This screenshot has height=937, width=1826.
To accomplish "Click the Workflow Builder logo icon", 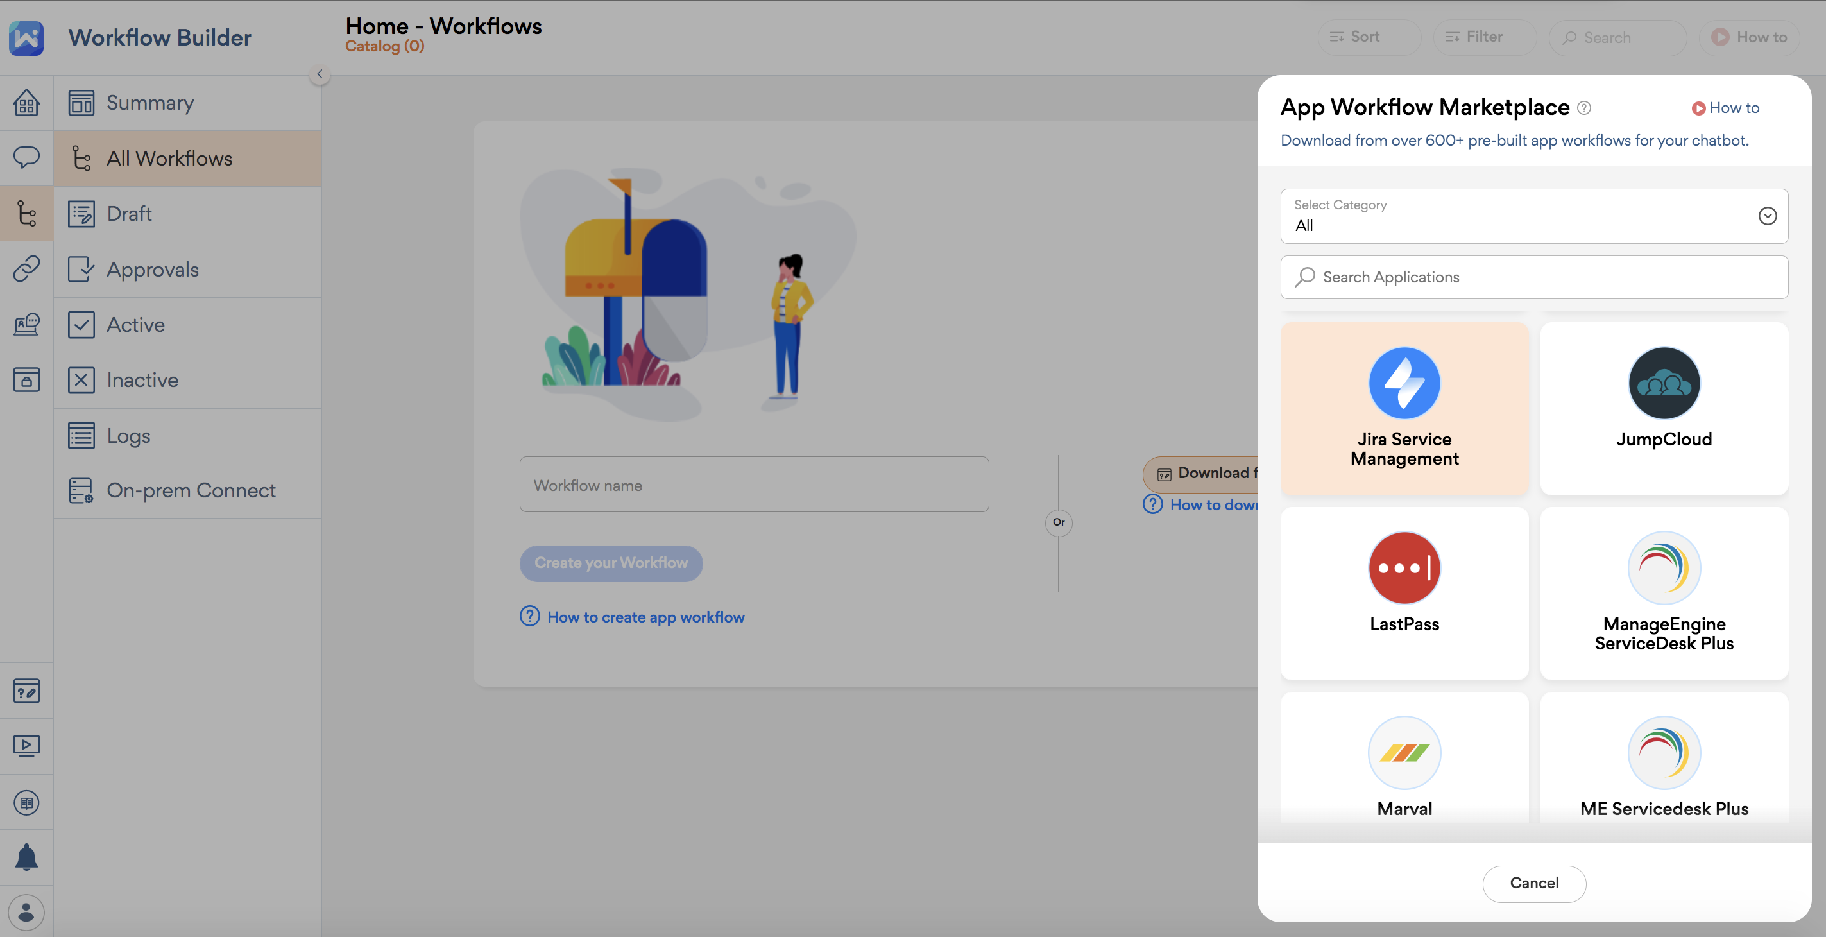I will coord(26,38).
